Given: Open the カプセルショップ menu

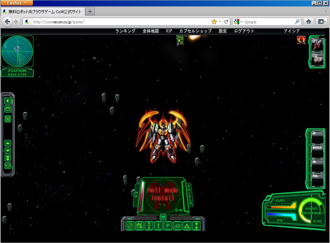Looking at the screenshot, I should pyautogui.click(x=195, y=31).
